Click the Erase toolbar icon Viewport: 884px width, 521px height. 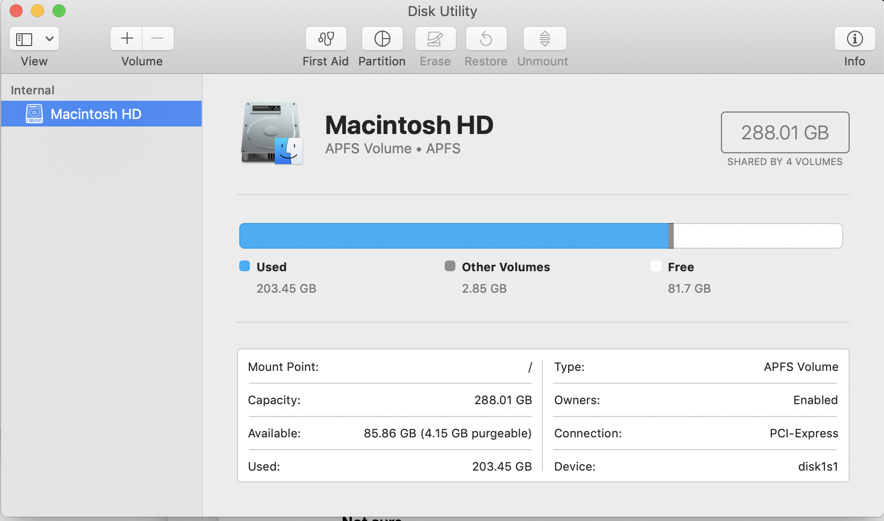pyautogui.click(x=435, y=39)
